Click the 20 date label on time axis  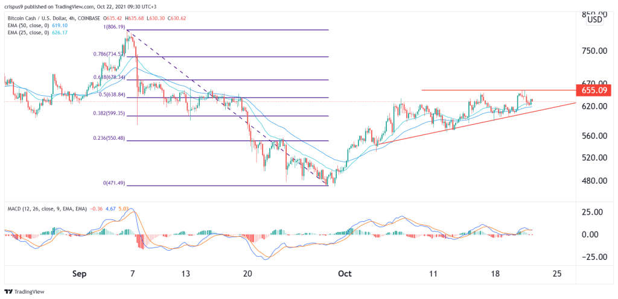click(247, 274)
